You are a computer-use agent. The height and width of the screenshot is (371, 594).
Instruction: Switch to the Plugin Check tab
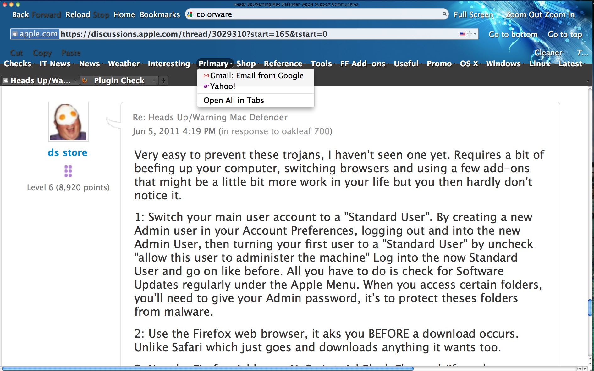point(119,81)
